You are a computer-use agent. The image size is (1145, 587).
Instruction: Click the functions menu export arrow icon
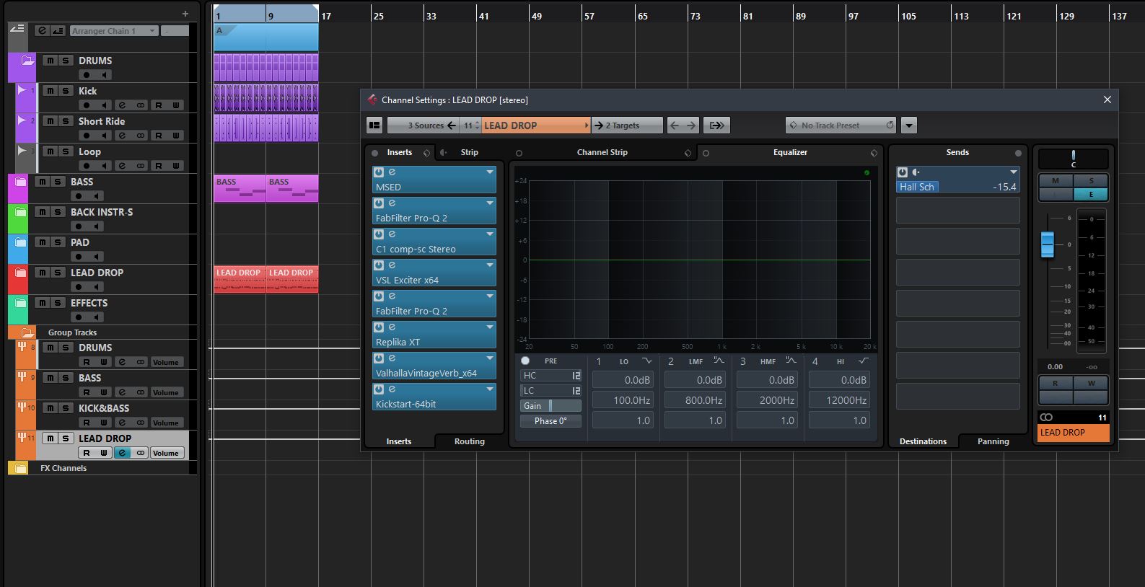(x=716, y=125)
